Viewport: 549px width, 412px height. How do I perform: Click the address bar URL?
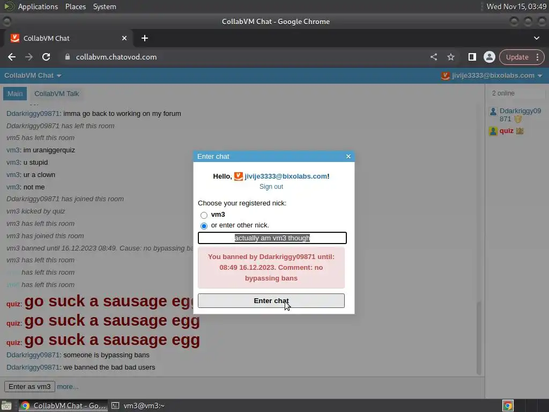(116, 57)
